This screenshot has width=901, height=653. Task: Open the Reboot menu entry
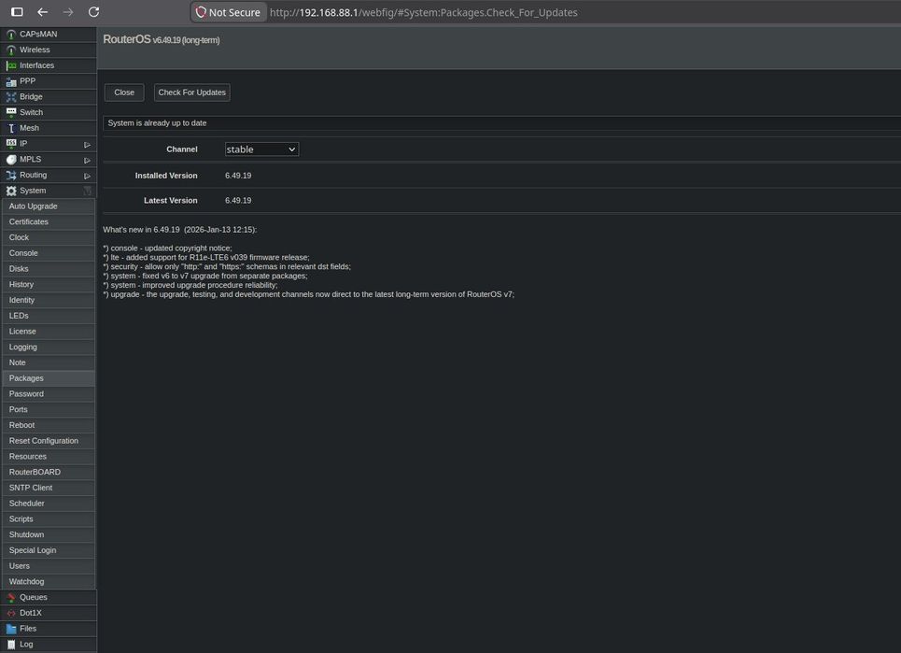click(49, 425)
